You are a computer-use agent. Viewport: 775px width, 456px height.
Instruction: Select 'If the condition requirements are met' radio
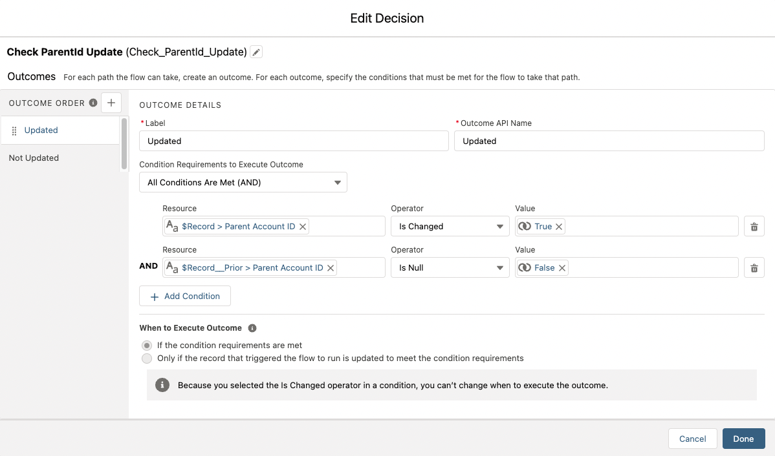pos(147,346)
